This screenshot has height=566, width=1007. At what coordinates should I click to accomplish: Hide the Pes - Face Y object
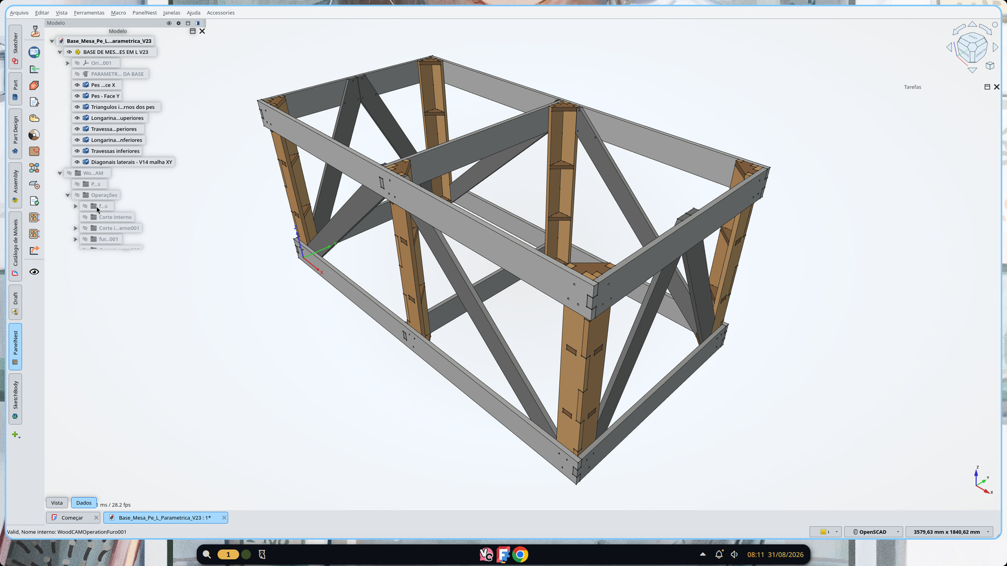point(77,96)
